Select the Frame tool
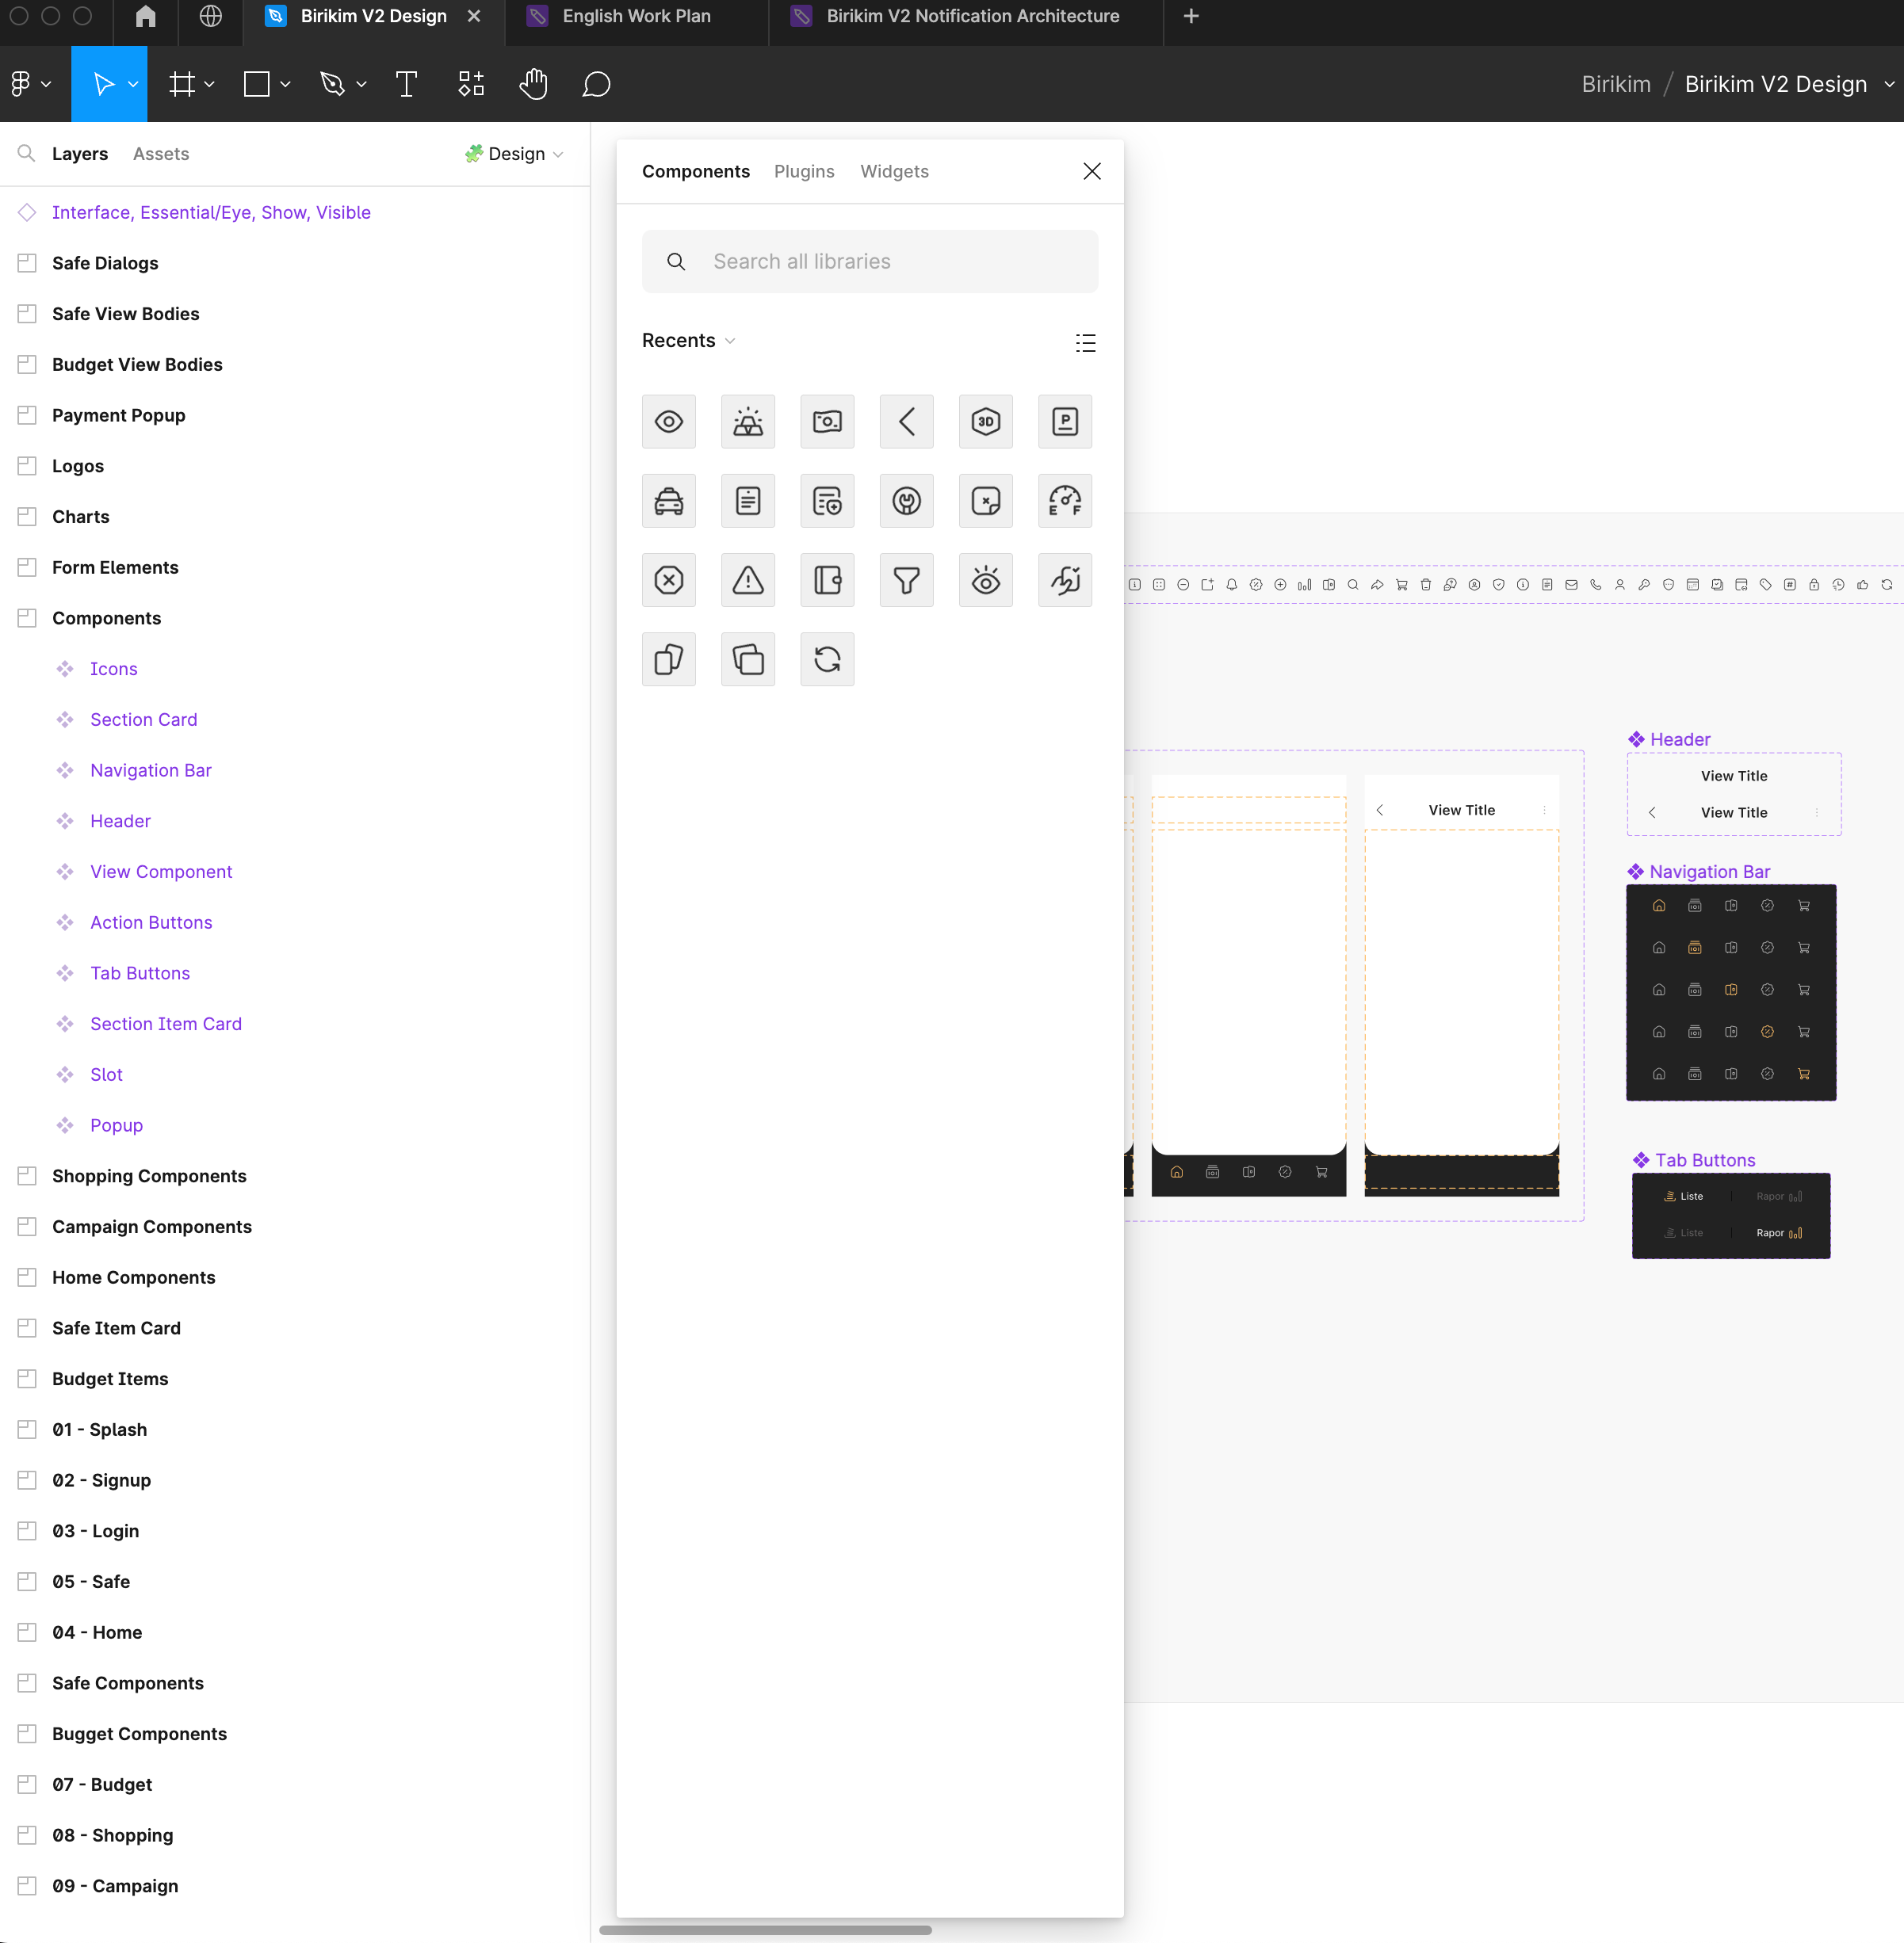 tap(182, 84)
